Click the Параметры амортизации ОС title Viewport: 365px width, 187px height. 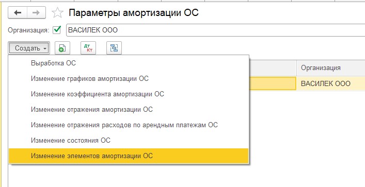coord(134,12)
